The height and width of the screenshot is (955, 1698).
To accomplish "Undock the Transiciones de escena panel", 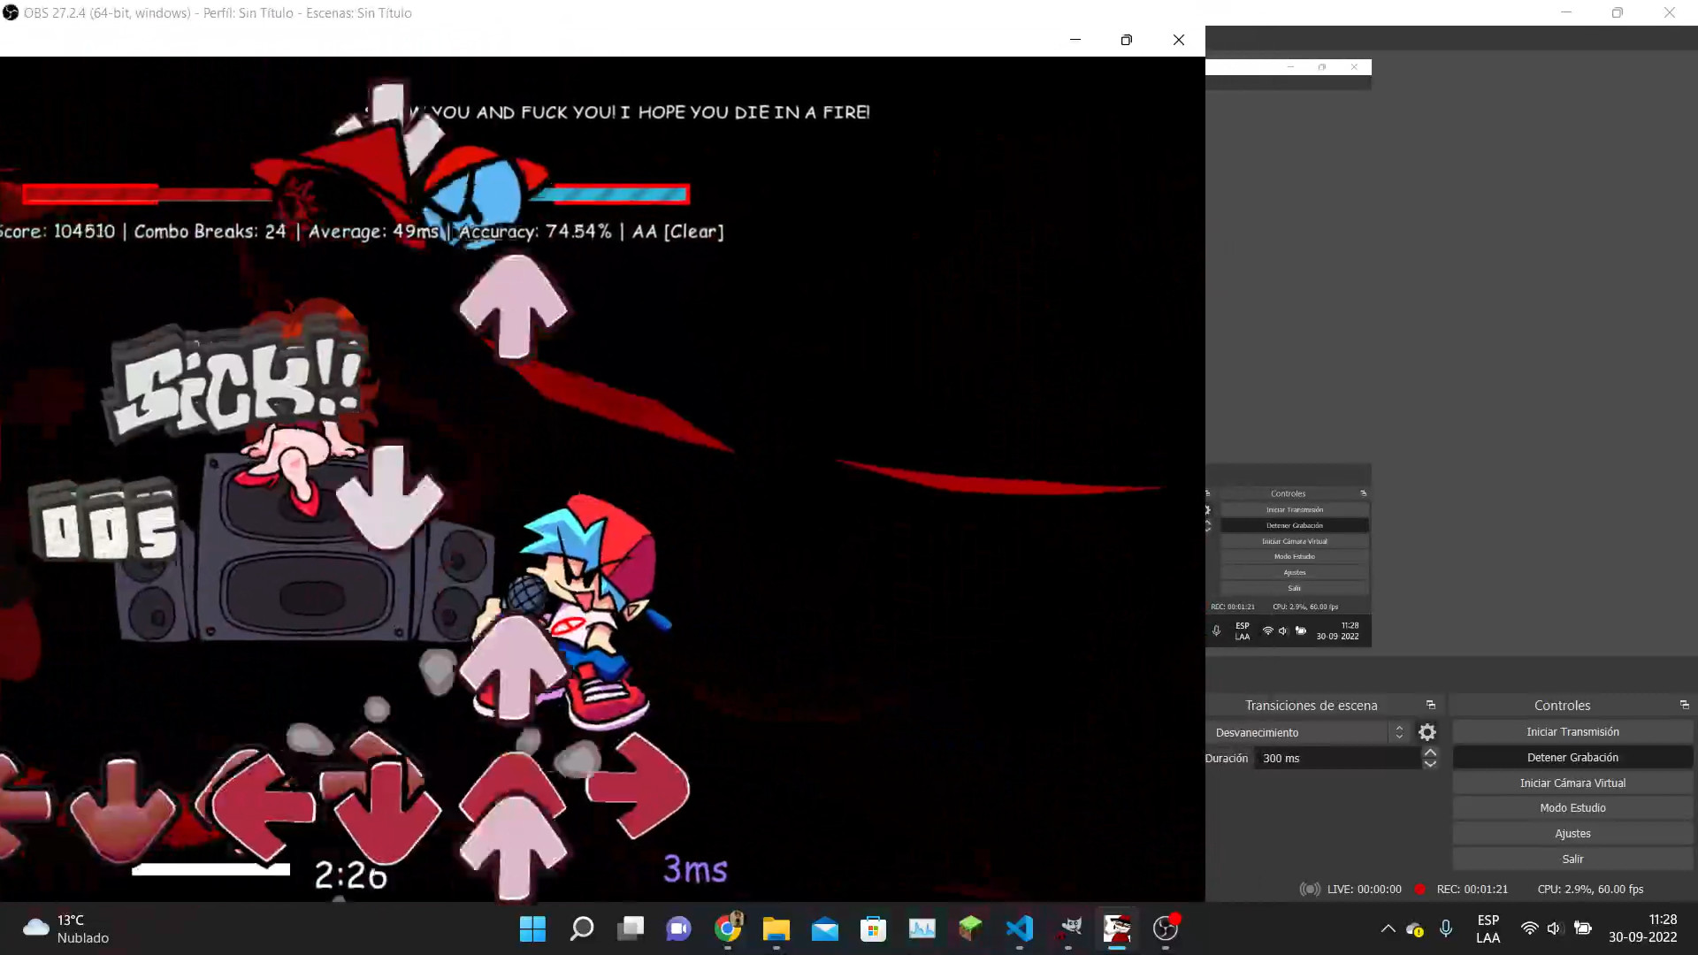I will click(x=1430, y=705).
